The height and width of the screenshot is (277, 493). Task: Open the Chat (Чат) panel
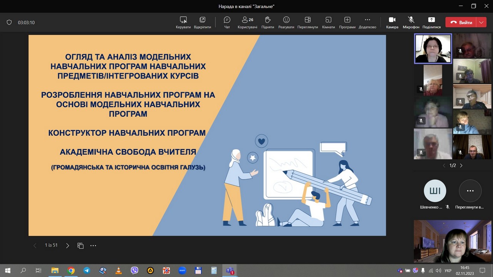pyautogui.click(x=227, y=22)
